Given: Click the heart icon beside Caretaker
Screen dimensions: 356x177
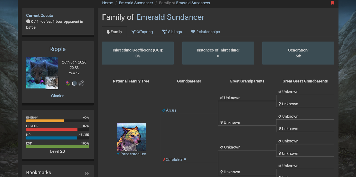Looking at the screenshot, I should (185, 160).
